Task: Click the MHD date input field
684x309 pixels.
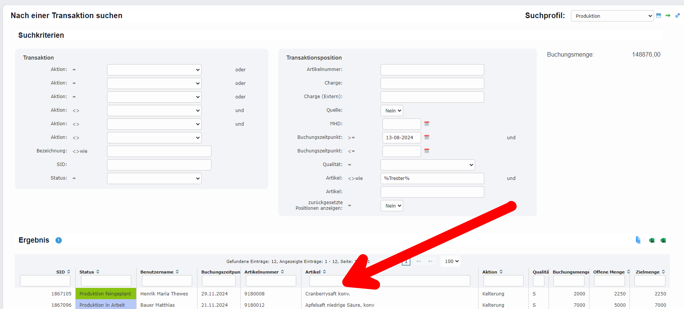Action: click(402, 124)
